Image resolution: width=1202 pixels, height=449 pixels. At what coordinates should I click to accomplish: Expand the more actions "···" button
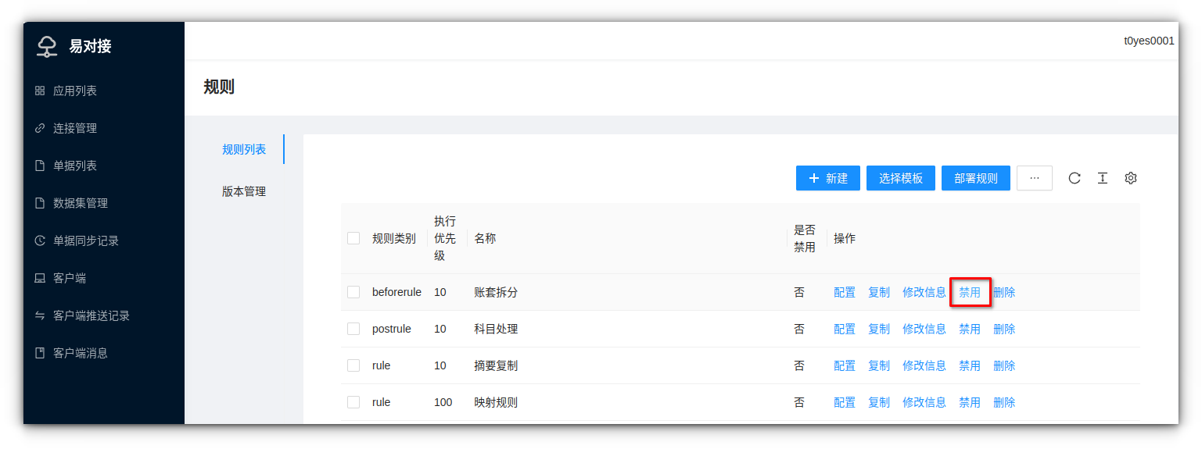1034,178
